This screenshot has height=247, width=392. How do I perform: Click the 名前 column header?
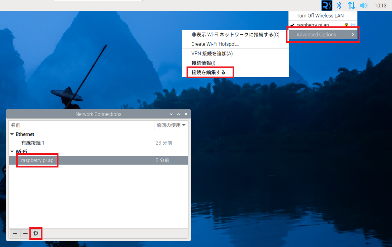point(16,125)
